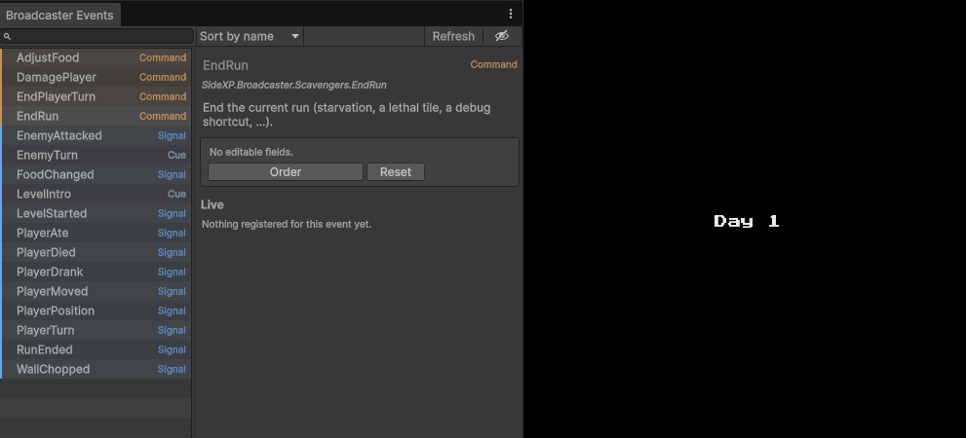The width and height of the screenshot is (966, 438).
Task: Toggle the crossed-eye visibility button
Action: click(502, 36)
